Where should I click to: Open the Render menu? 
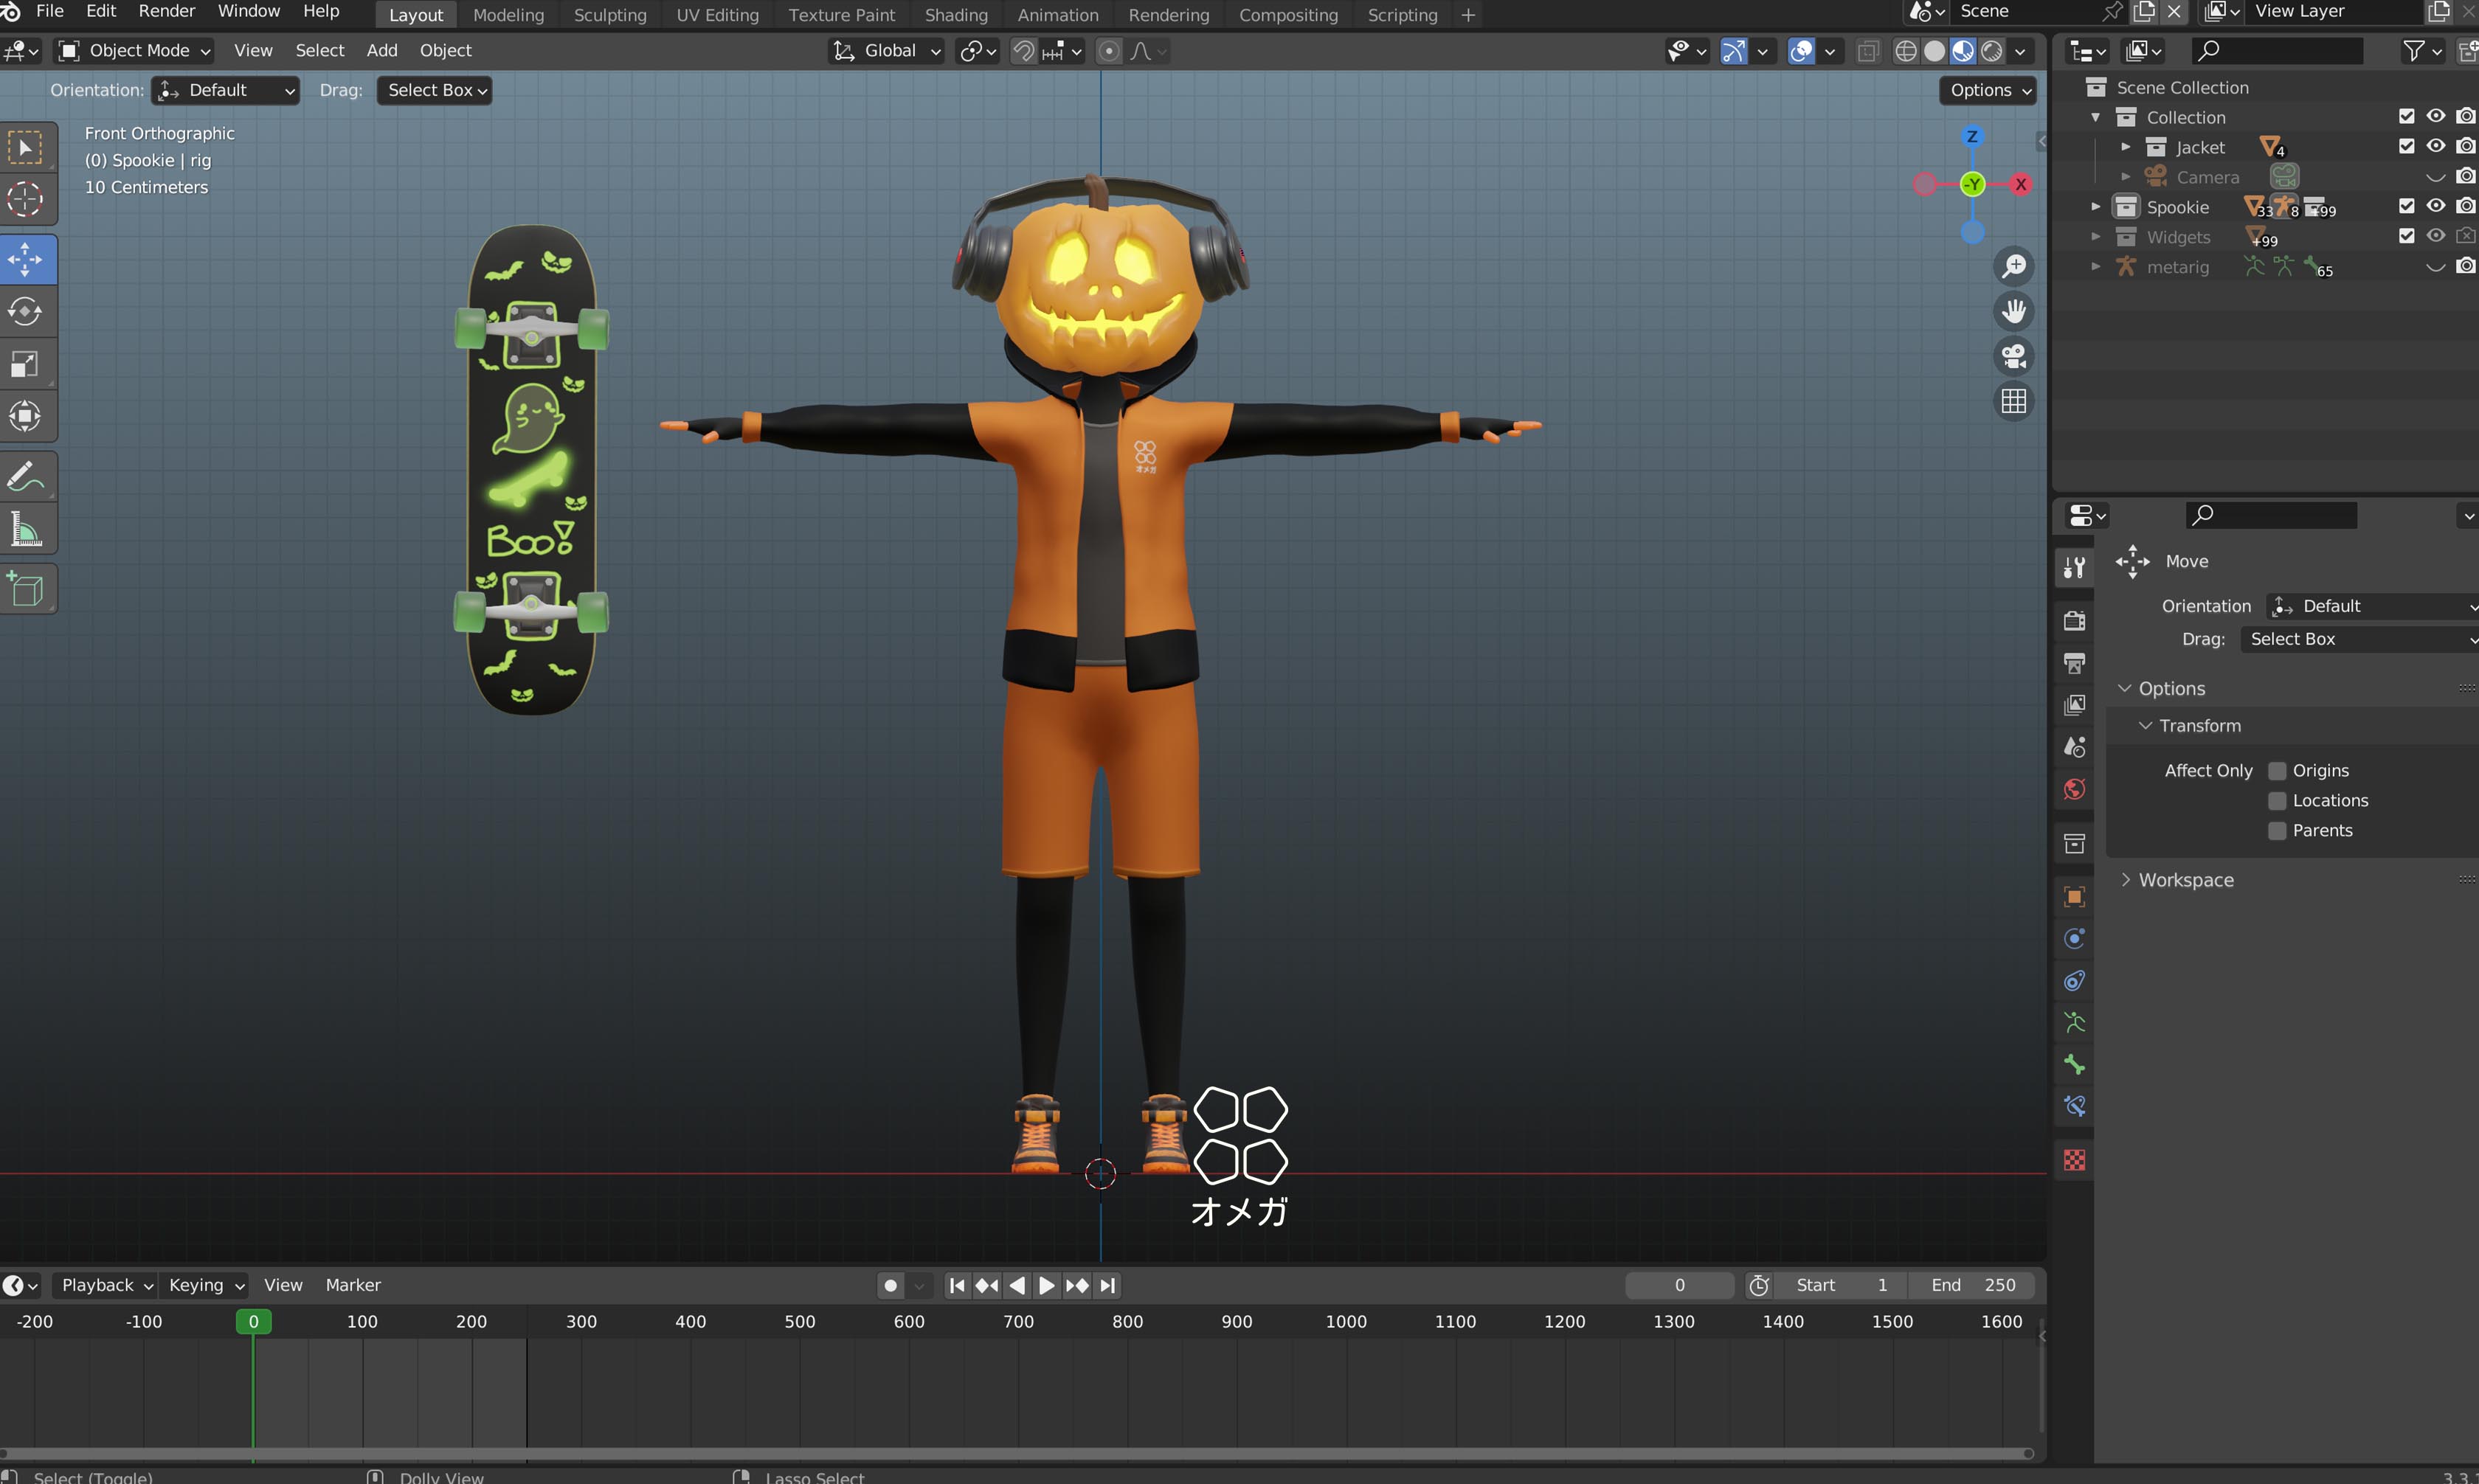166,11
